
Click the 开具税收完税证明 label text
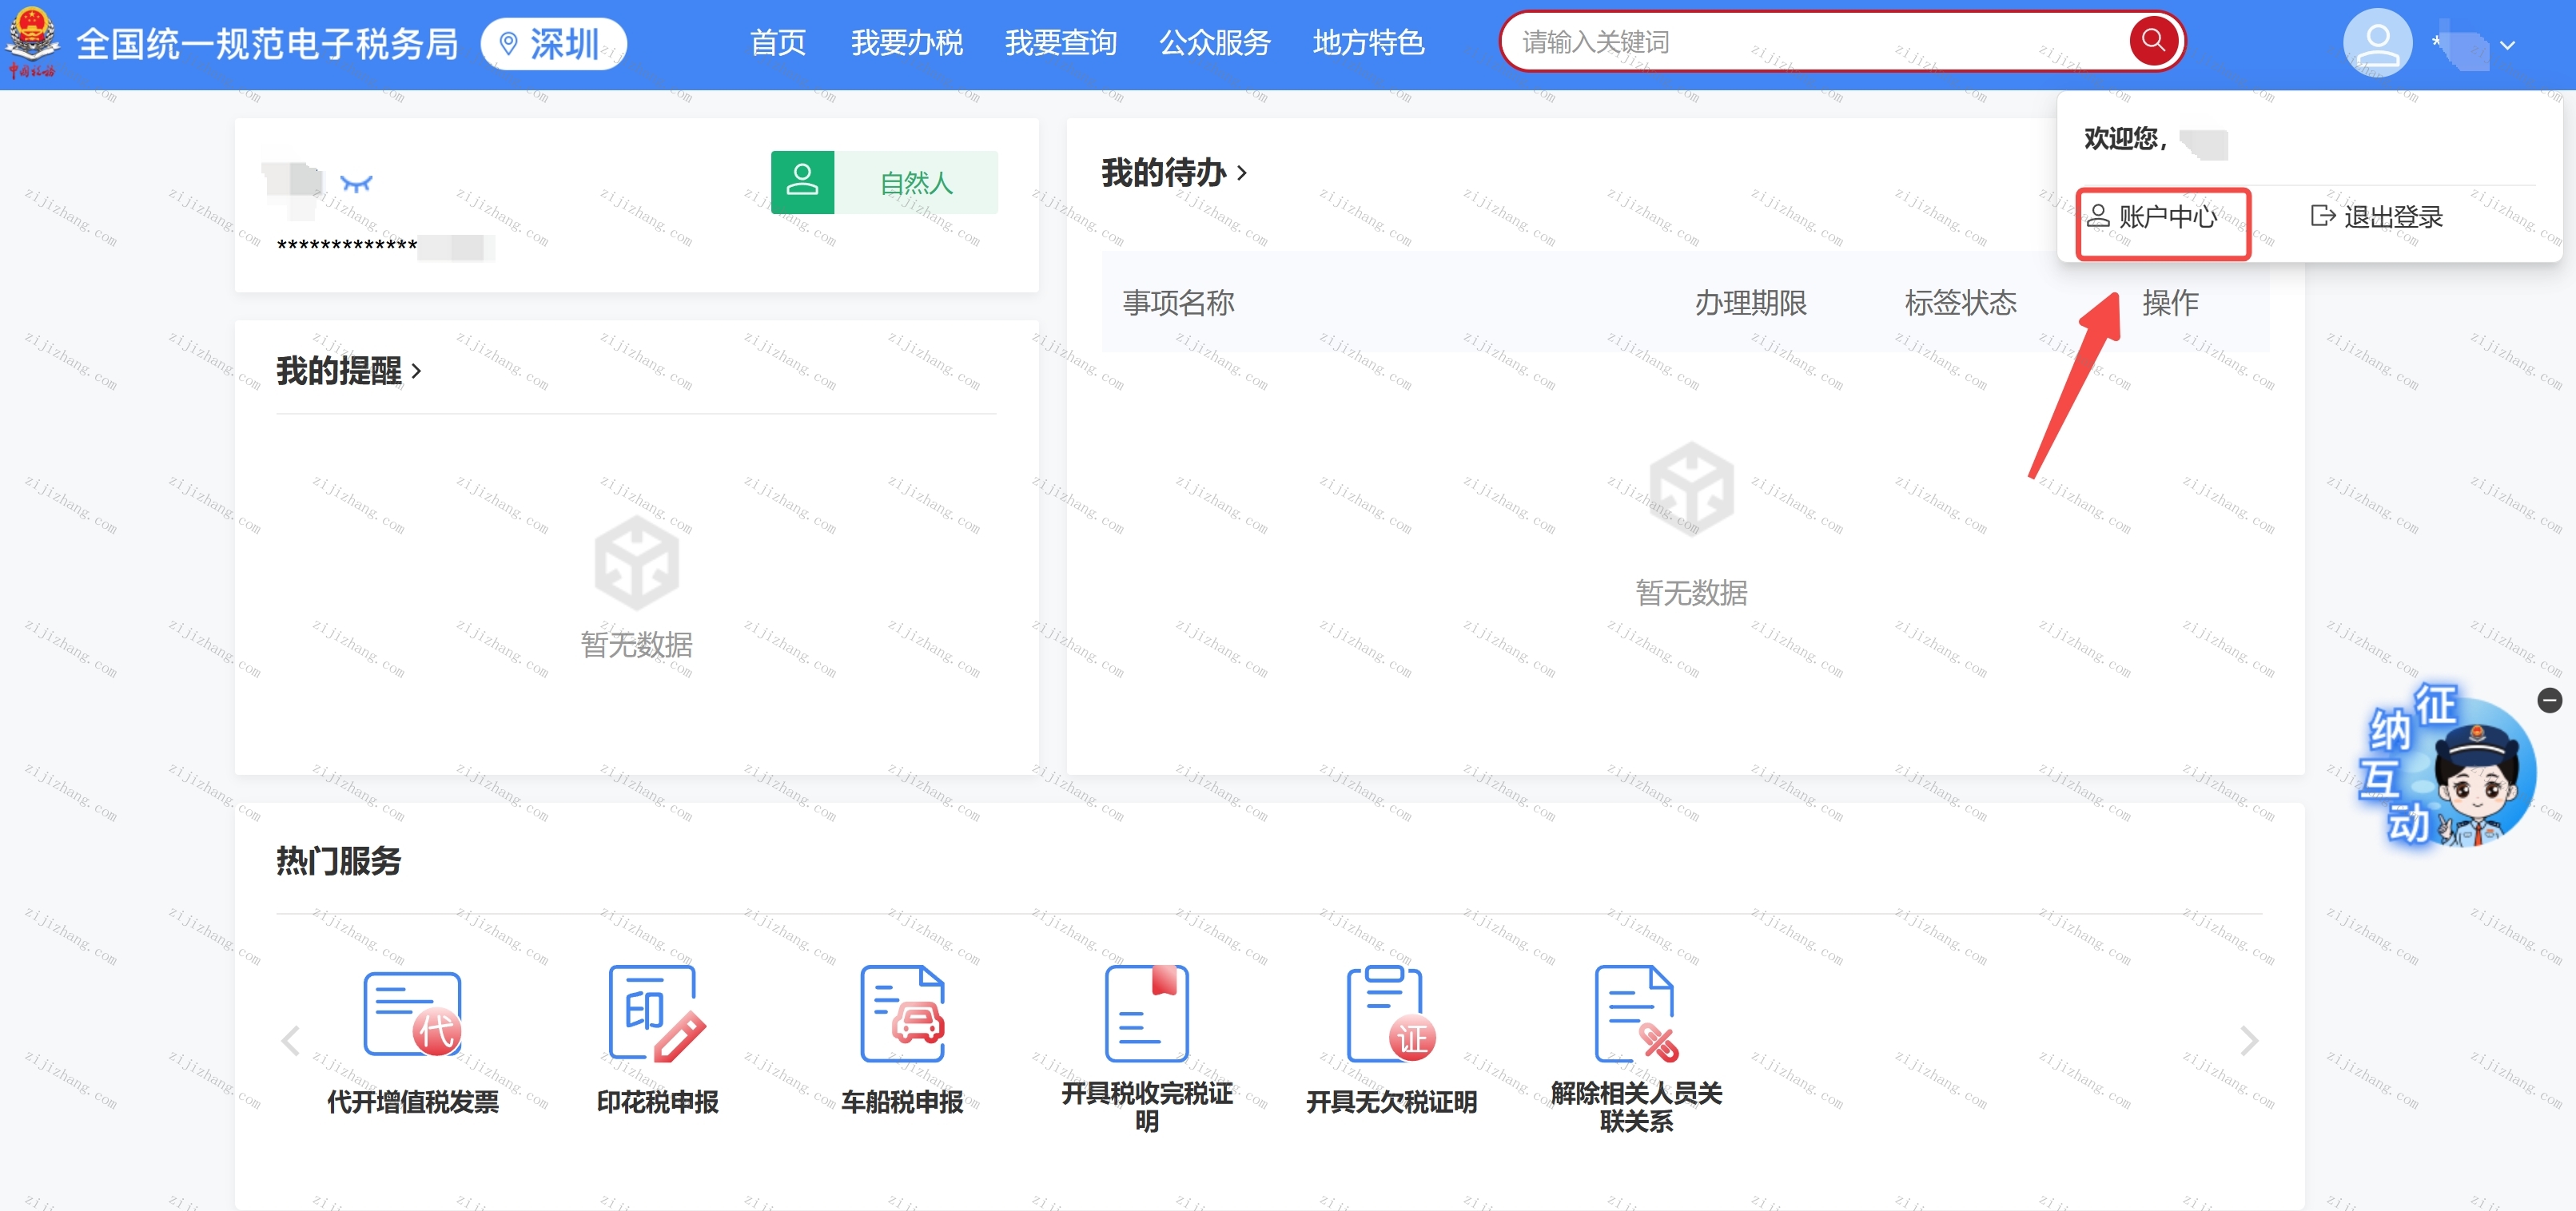click(1147, 1107)
